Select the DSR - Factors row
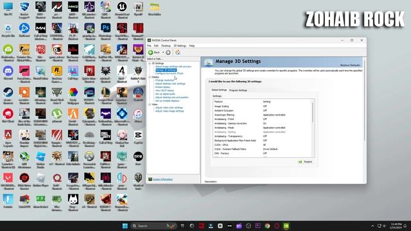 (x=263, y=153)
